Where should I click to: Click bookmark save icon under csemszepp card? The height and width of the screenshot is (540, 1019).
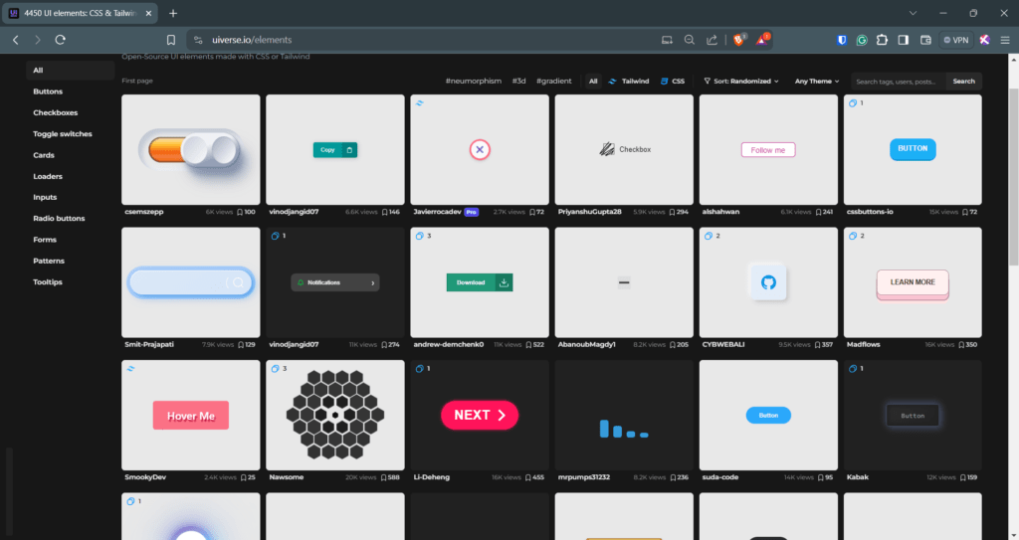pyautogui.click(x=240, y=212)
